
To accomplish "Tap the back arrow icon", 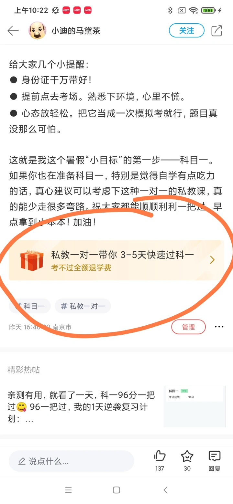I will coord(13,31).
